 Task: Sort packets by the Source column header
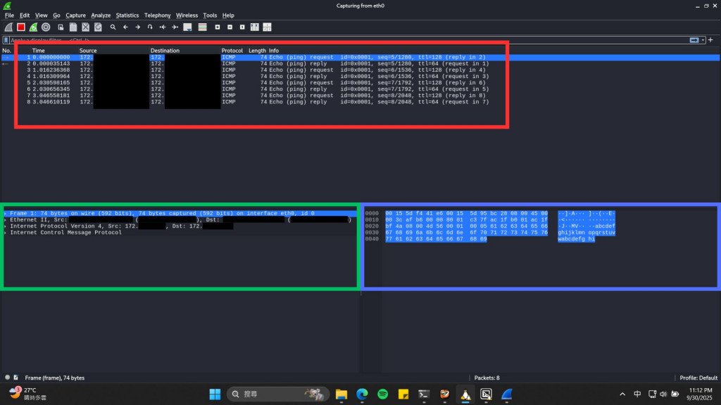(88, 51)
